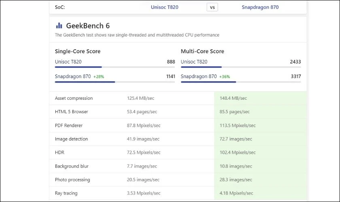Select the Background blur row label
The image size is (340, 202).
[x=72, y=166]
